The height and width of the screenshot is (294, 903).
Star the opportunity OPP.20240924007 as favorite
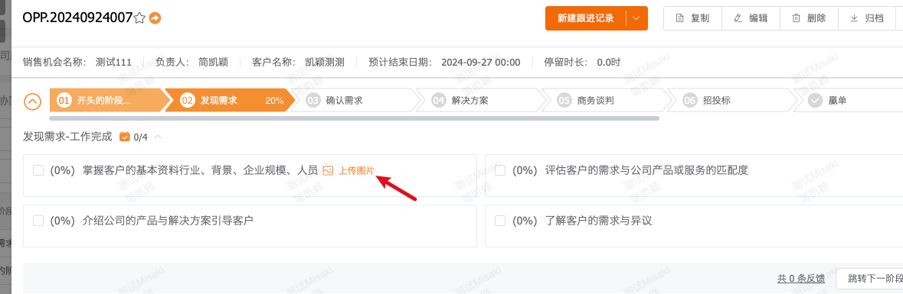[x=139, y=18]
